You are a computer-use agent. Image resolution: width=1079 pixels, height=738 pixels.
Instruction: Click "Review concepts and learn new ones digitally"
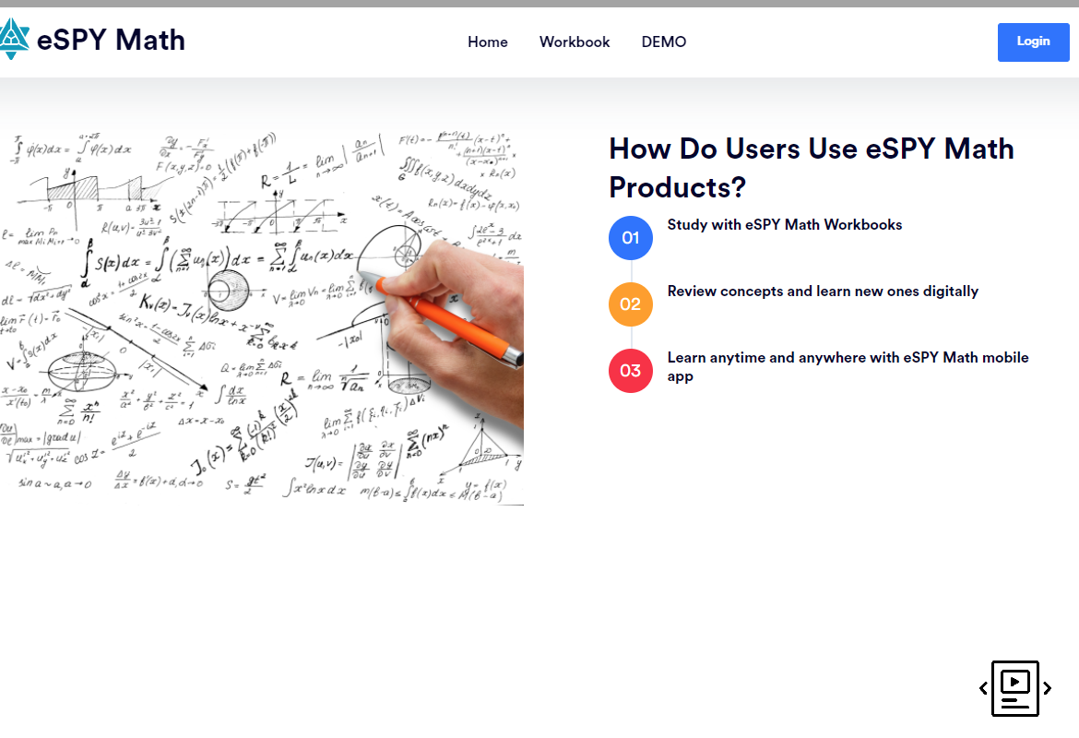(823, 292)
